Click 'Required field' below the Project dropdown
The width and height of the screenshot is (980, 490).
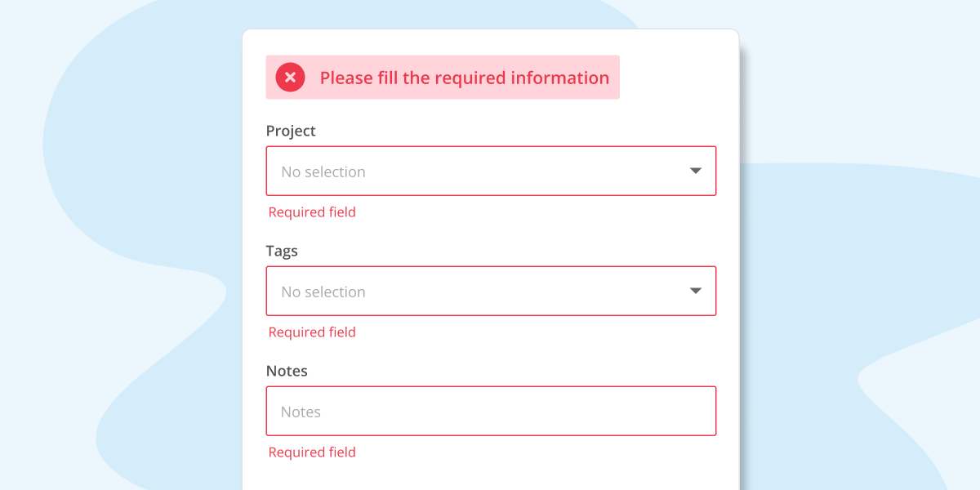(312, 212)
